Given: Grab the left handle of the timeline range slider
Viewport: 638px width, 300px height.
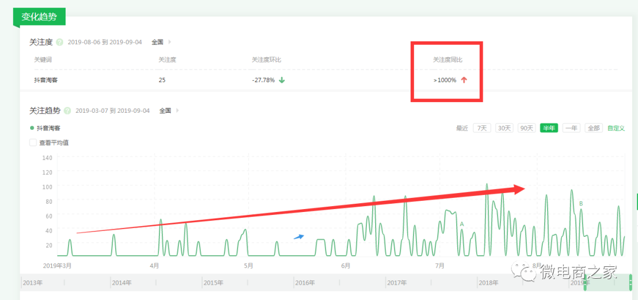Looking at the screenshot, I should coord(585,282).
